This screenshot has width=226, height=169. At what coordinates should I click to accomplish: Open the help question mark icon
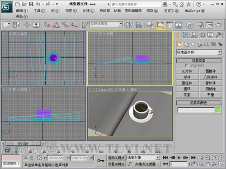click(199, 5)
